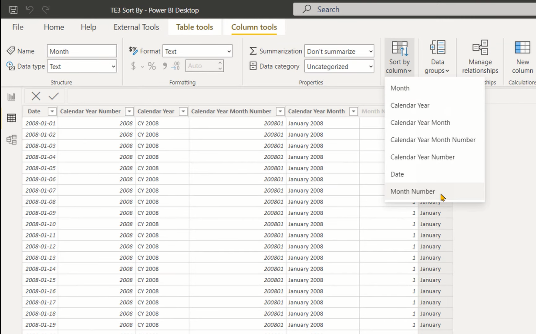Select the Data view icon in sidebar

tap(11, 118)
